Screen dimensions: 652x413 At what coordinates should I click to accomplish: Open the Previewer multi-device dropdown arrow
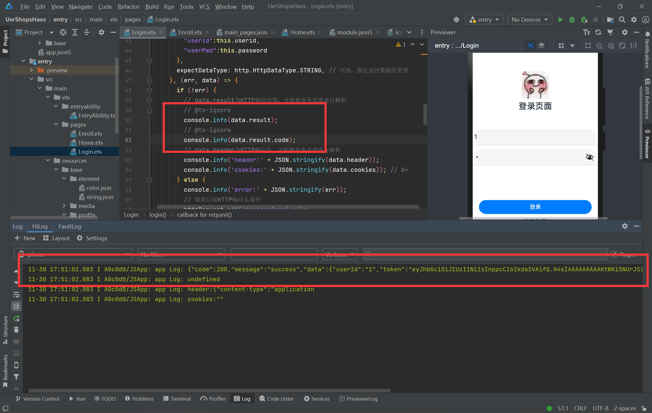[572, 46]
